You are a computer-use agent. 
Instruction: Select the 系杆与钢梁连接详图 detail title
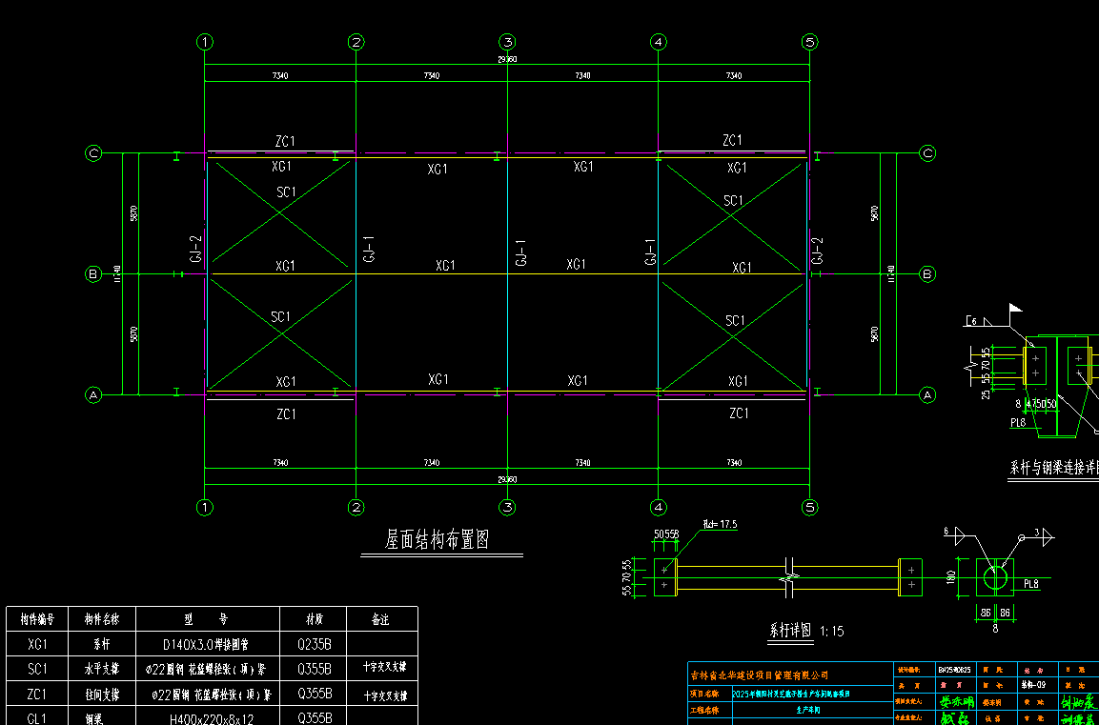pyautogui.click(x=1054, y=467)
